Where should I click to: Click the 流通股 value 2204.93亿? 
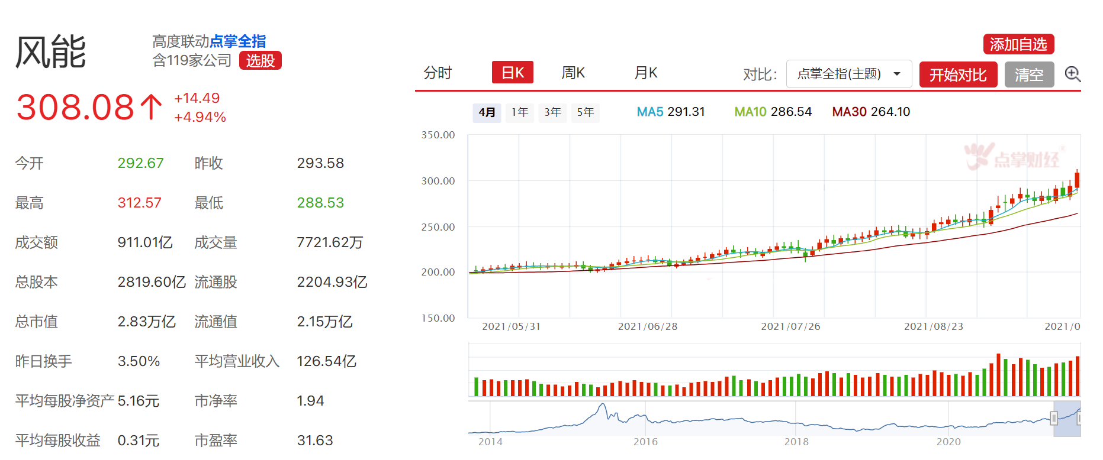pos(332,282)
